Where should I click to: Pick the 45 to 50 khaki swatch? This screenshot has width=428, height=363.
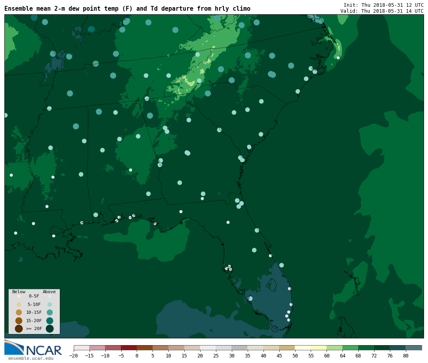(287, 348)
